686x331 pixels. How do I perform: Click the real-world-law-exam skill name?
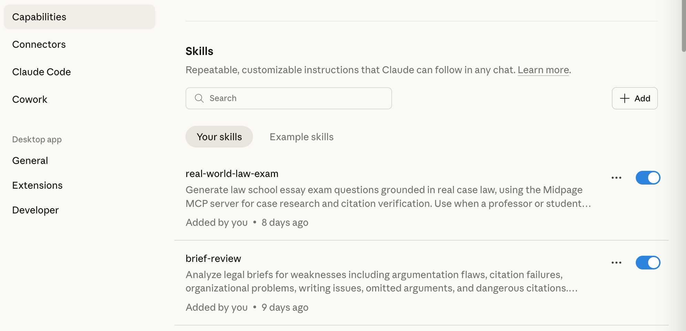[232, 174]
